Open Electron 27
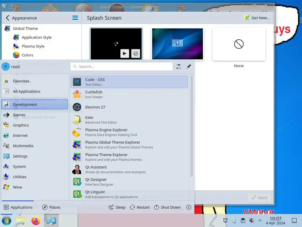 [129, 107]
